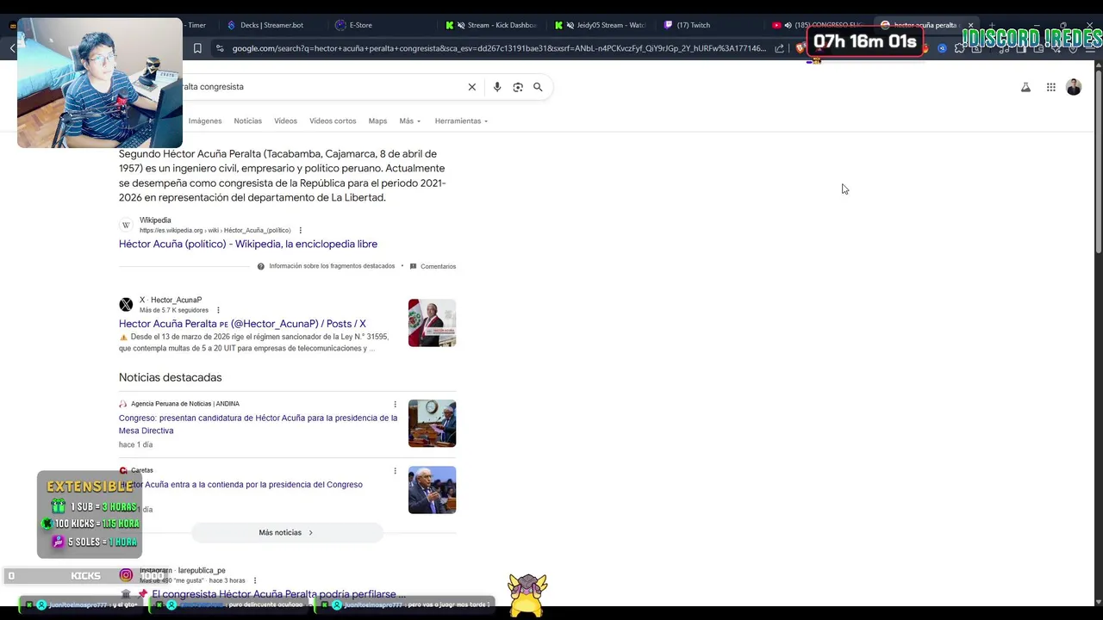1103x620 pixels.
Task: Click the Instagram favicon
Action: (x=126, y=575)
